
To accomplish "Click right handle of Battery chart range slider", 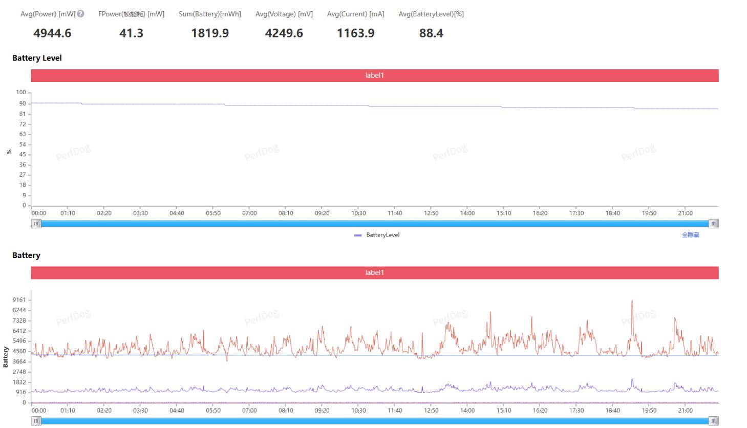I will tap(713, 421).
